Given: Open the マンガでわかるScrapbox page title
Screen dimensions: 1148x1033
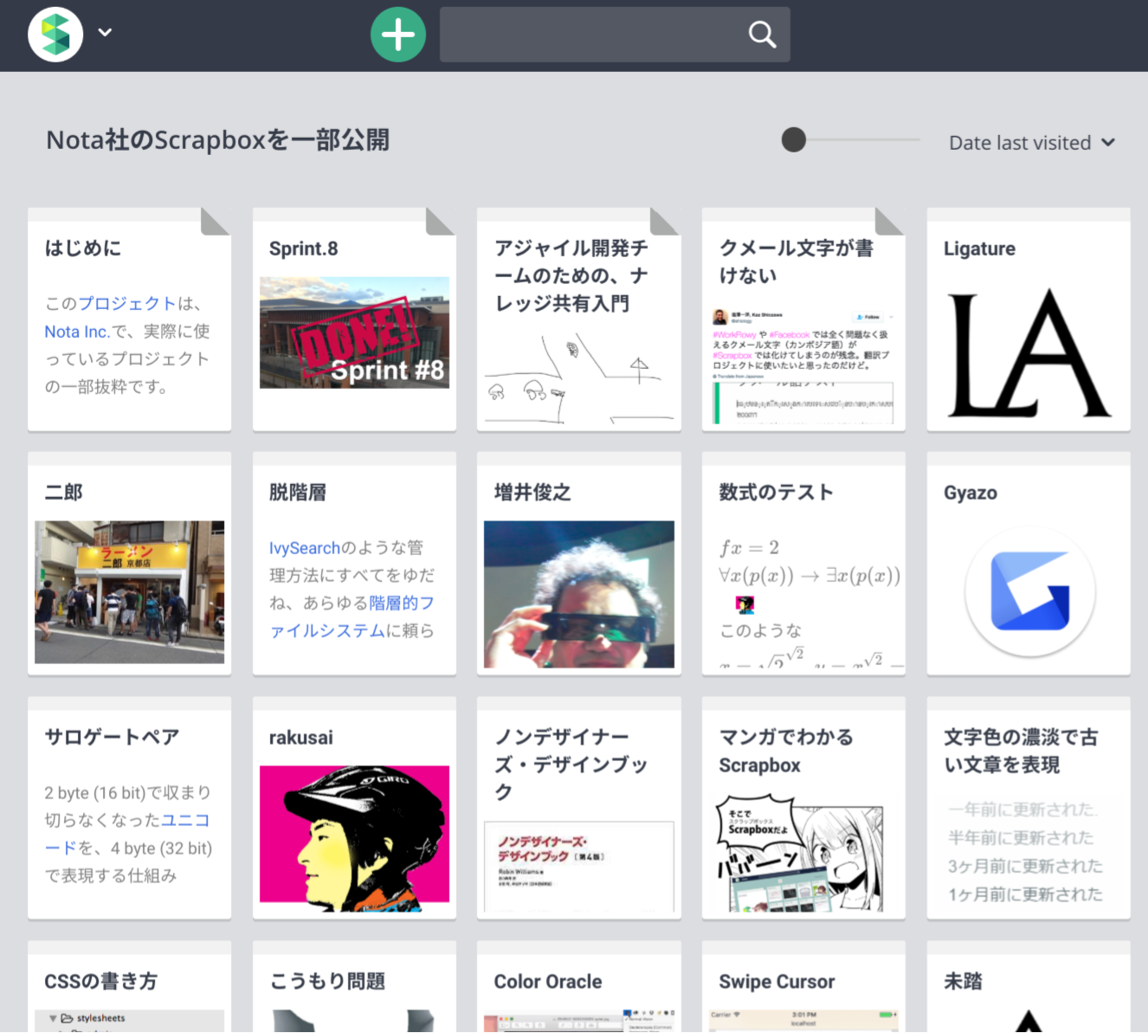Looking at the screenshot, I should tap(786, 751).
